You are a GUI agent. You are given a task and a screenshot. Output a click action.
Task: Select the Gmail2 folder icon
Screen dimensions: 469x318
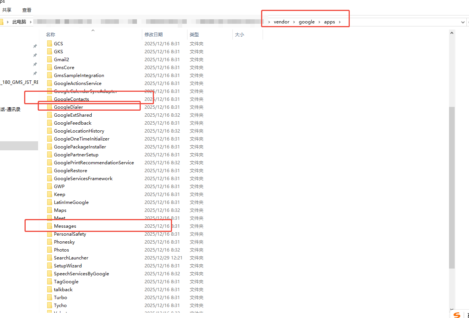tap(49, 59)
